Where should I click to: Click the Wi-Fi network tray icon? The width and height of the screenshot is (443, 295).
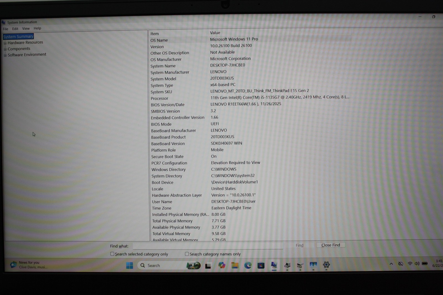tap(410, 264)
